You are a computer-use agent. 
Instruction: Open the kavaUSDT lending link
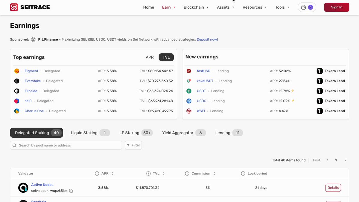[205, 81]
